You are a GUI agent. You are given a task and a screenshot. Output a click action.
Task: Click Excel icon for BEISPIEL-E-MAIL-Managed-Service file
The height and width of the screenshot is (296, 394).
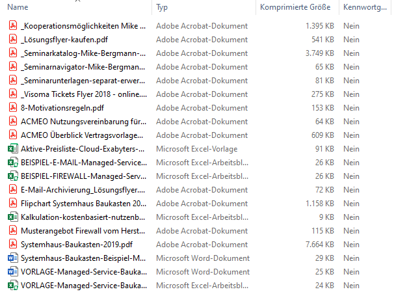12,162
